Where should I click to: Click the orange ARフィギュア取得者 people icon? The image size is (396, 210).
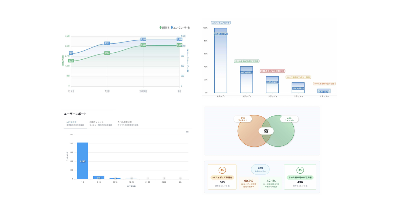pos(222,170)
